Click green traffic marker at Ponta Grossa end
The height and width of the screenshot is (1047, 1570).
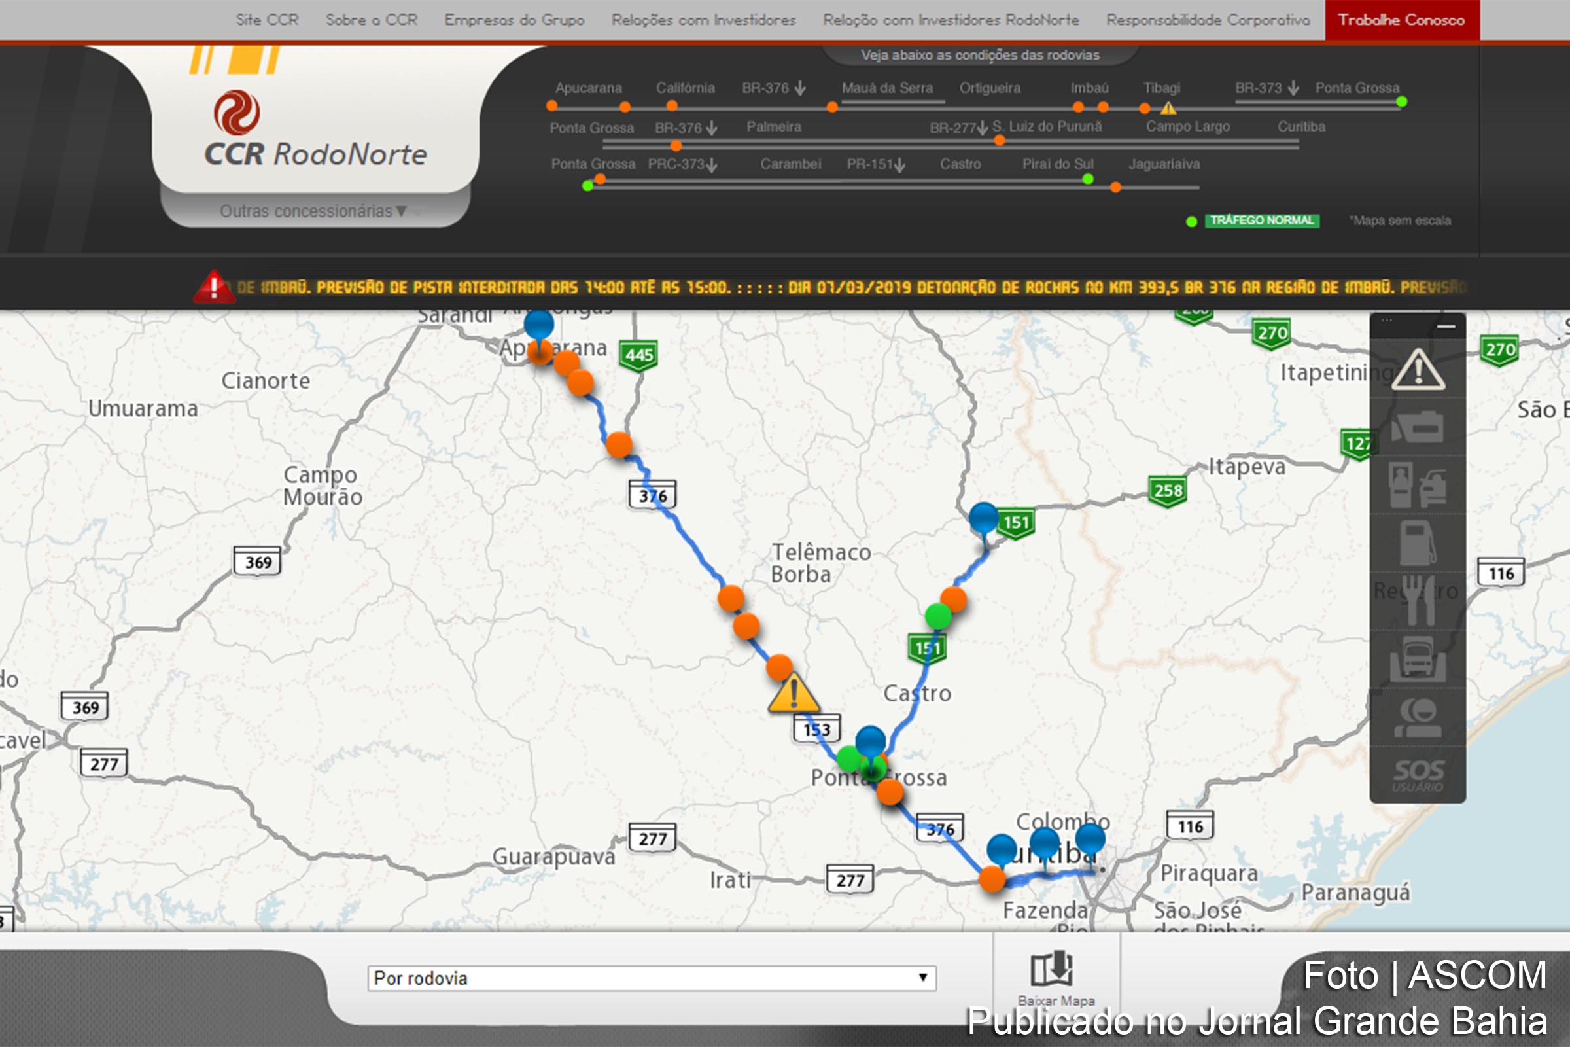(x=1401, y=101)
